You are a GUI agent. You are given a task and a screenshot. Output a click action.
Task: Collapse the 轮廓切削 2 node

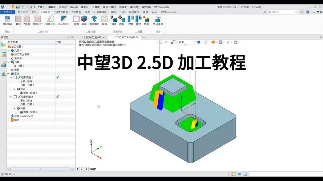[11, 97]
